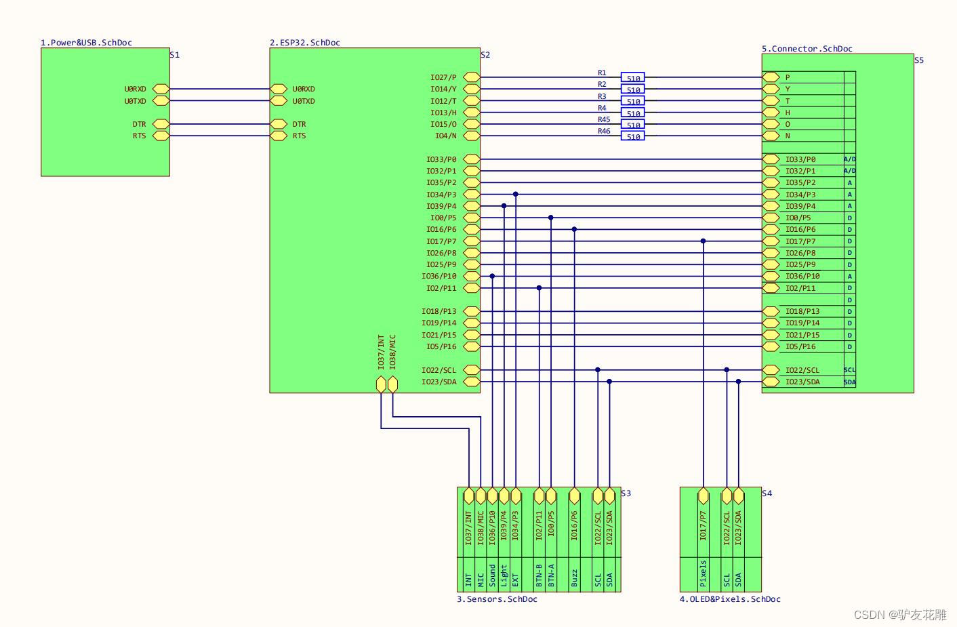Viewport: 957px width, 627px height.
Task: Select the U0RXD port on sheet S1
Action: [161, 89]
